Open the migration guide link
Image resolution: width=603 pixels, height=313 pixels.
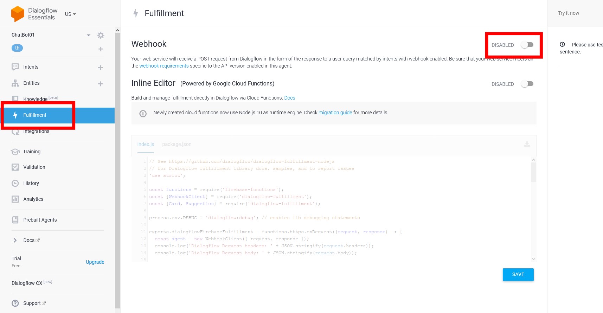pyautogui.click(x=335, y=113)
